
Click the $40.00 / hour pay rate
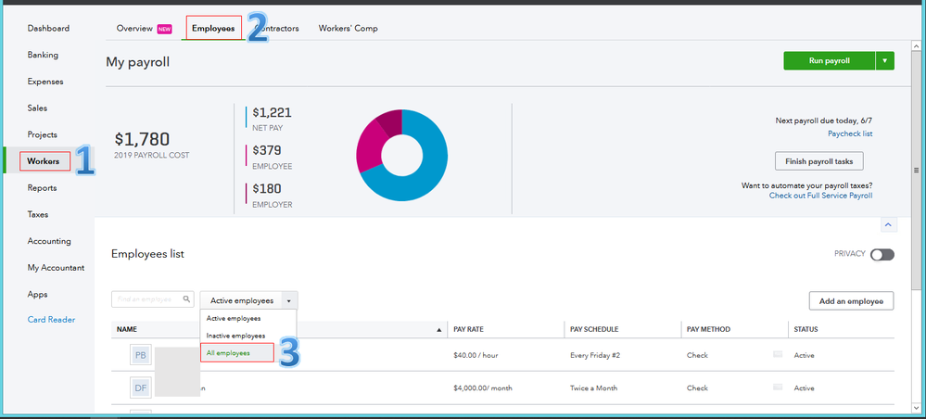point(477,356)
